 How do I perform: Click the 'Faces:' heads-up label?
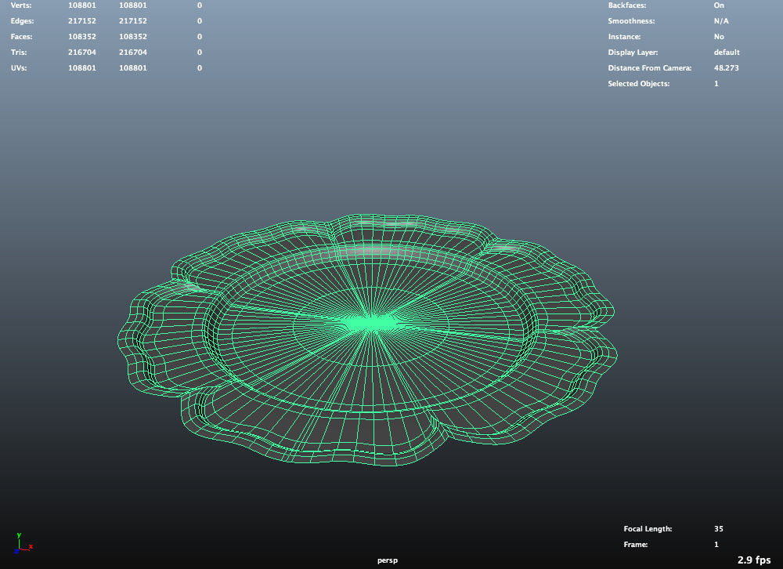pyautogui.click(x=21, y=37)
